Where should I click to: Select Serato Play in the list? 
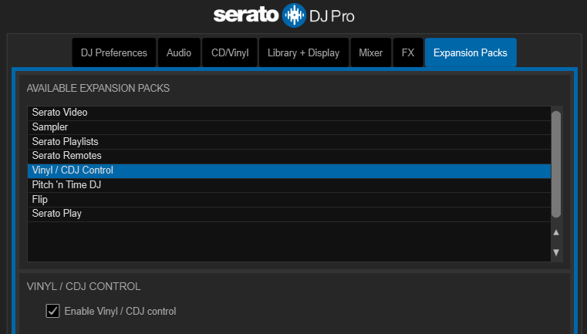(56, 214)
